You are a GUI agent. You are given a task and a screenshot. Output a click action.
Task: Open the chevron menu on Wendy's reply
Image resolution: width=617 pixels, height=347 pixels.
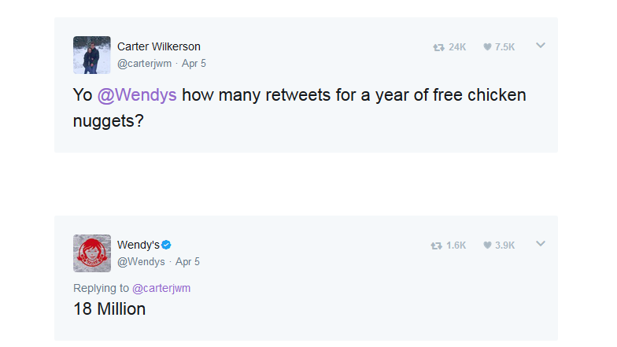point(541,244)
